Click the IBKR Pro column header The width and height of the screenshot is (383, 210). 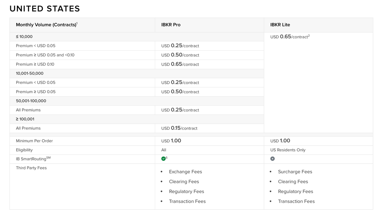pos(171,25)
